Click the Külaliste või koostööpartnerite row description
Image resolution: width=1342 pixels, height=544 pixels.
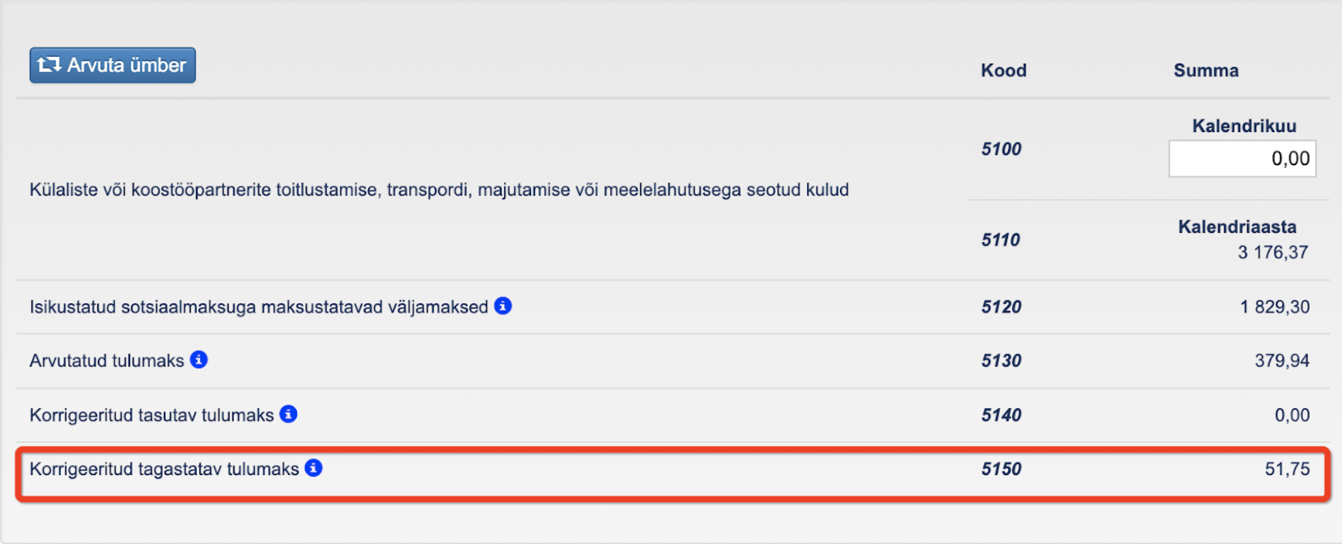(x=439, y=189)
